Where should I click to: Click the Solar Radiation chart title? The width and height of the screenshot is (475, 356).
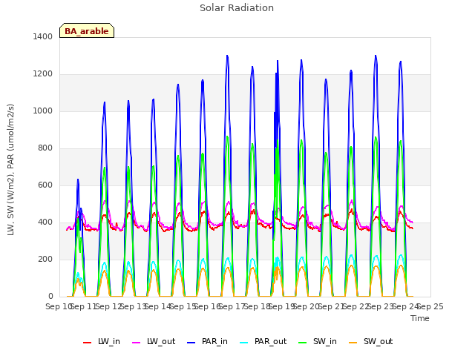click(237, 8)
